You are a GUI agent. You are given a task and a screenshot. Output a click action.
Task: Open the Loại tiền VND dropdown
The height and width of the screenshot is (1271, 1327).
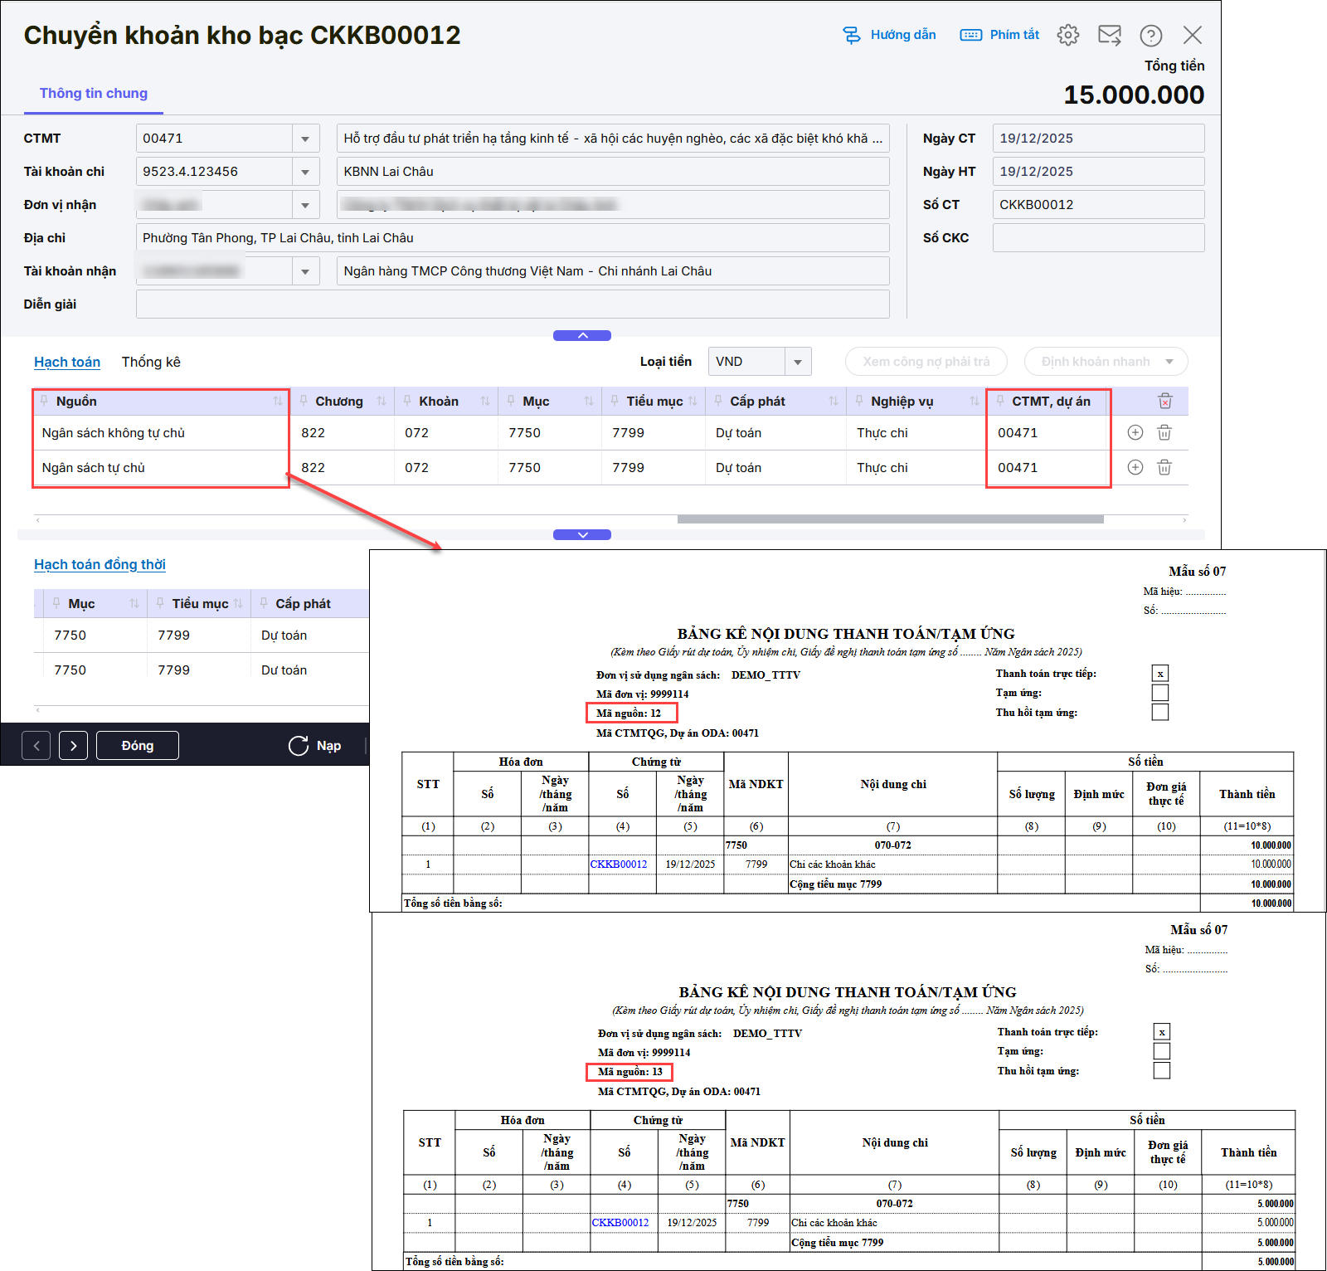[x=797, y=362]
